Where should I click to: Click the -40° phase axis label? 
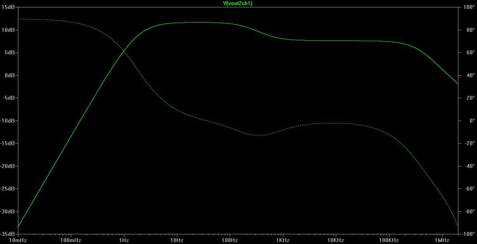point(469,166)
